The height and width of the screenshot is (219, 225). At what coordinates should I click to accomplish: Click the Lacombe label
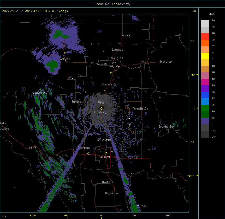pos(117,50)
